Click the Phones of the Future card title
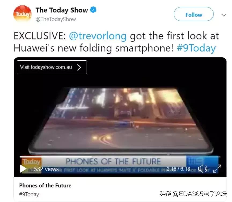The image size is (232, 202). [x=45, y=185]
